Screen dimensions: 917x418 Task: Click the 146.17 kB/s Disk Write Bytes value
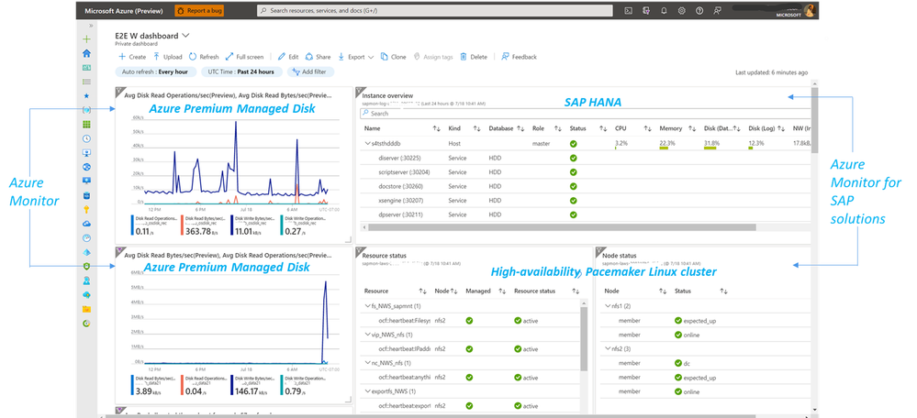click(250, 391)
